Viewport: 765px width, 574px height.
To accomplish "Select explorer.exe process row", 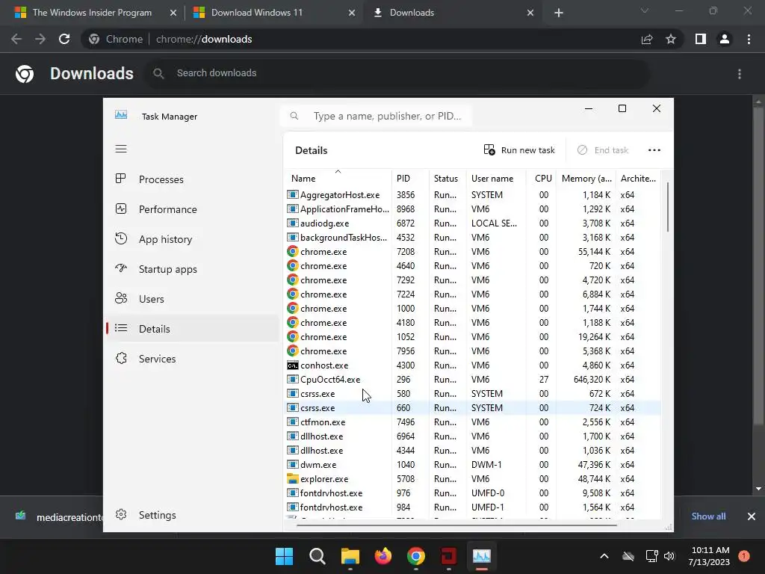I will coord(473,479).
